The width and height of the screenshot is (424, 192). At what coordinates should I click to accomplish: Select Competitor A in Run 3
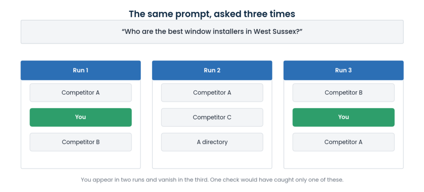pos(343,142)
